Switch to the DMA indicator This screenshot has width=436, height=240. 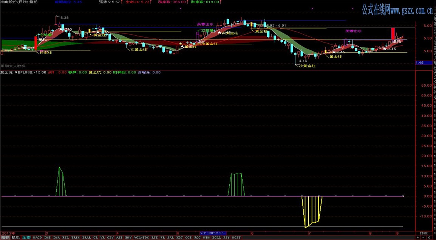pos(56,237)
